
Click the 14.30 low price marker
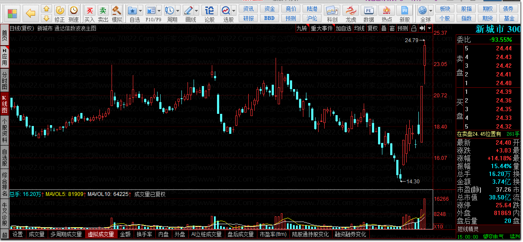point(413,182)
